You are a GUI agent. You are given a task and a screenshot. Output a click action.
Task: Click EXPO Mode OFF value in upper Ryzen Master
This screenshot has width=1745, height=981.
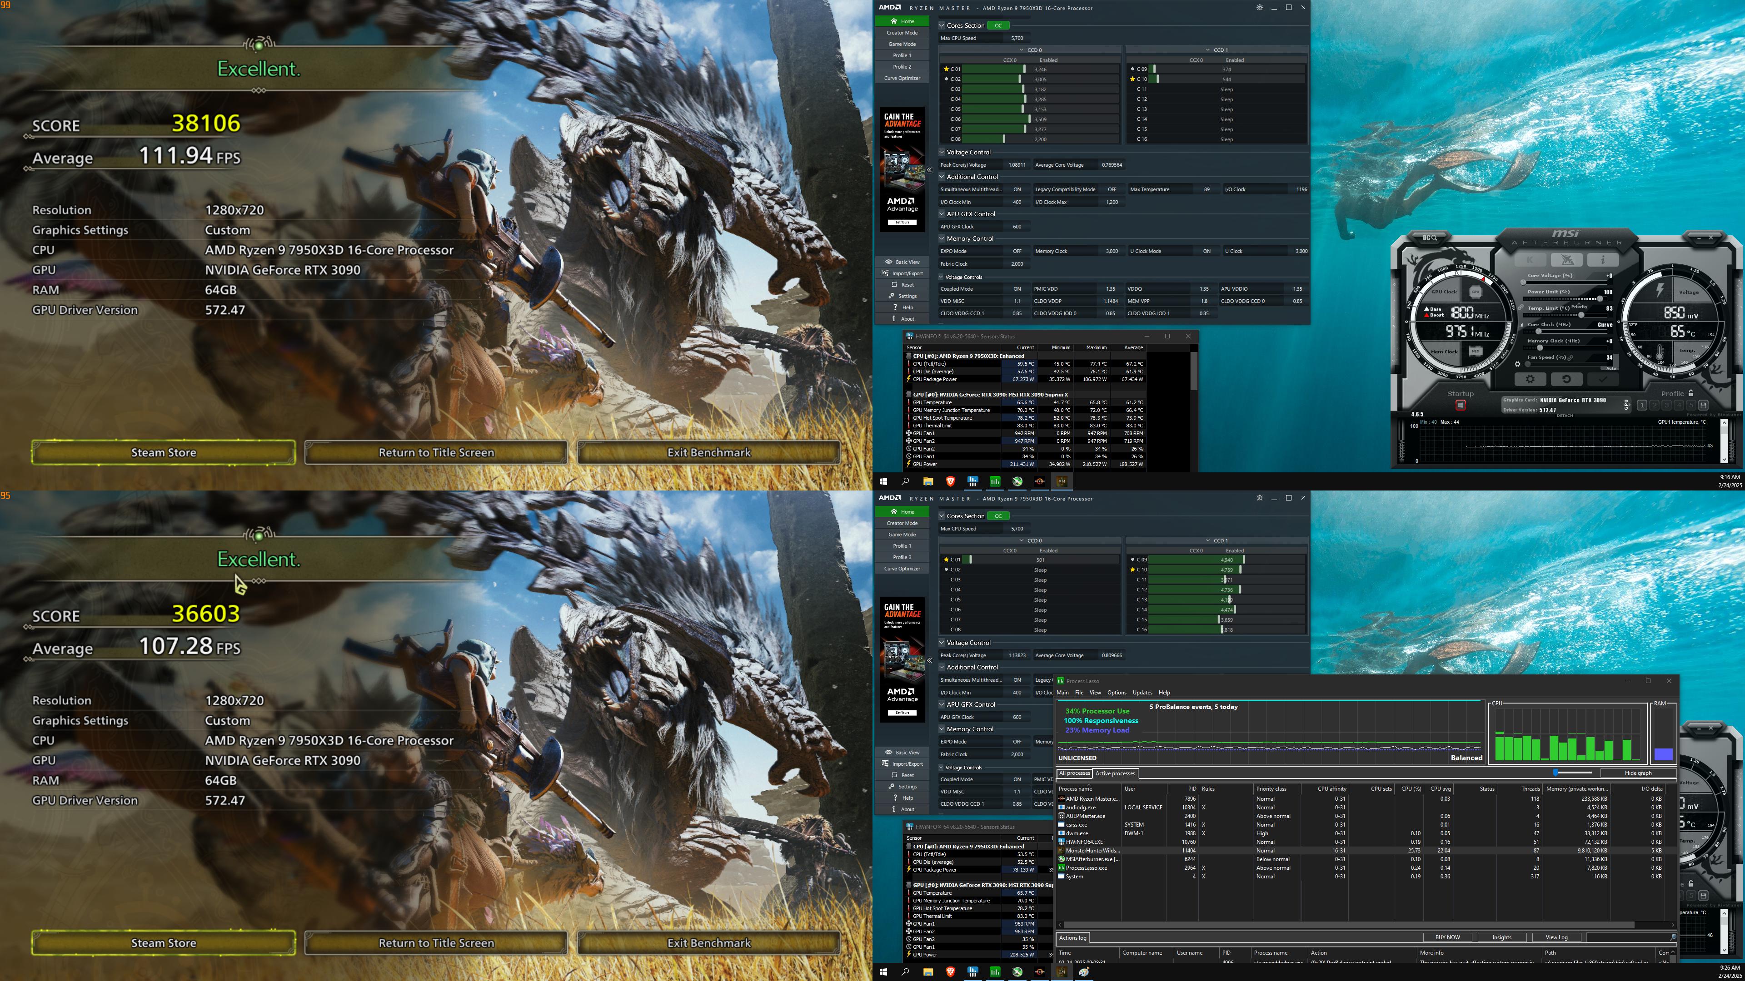(1017, 251)
